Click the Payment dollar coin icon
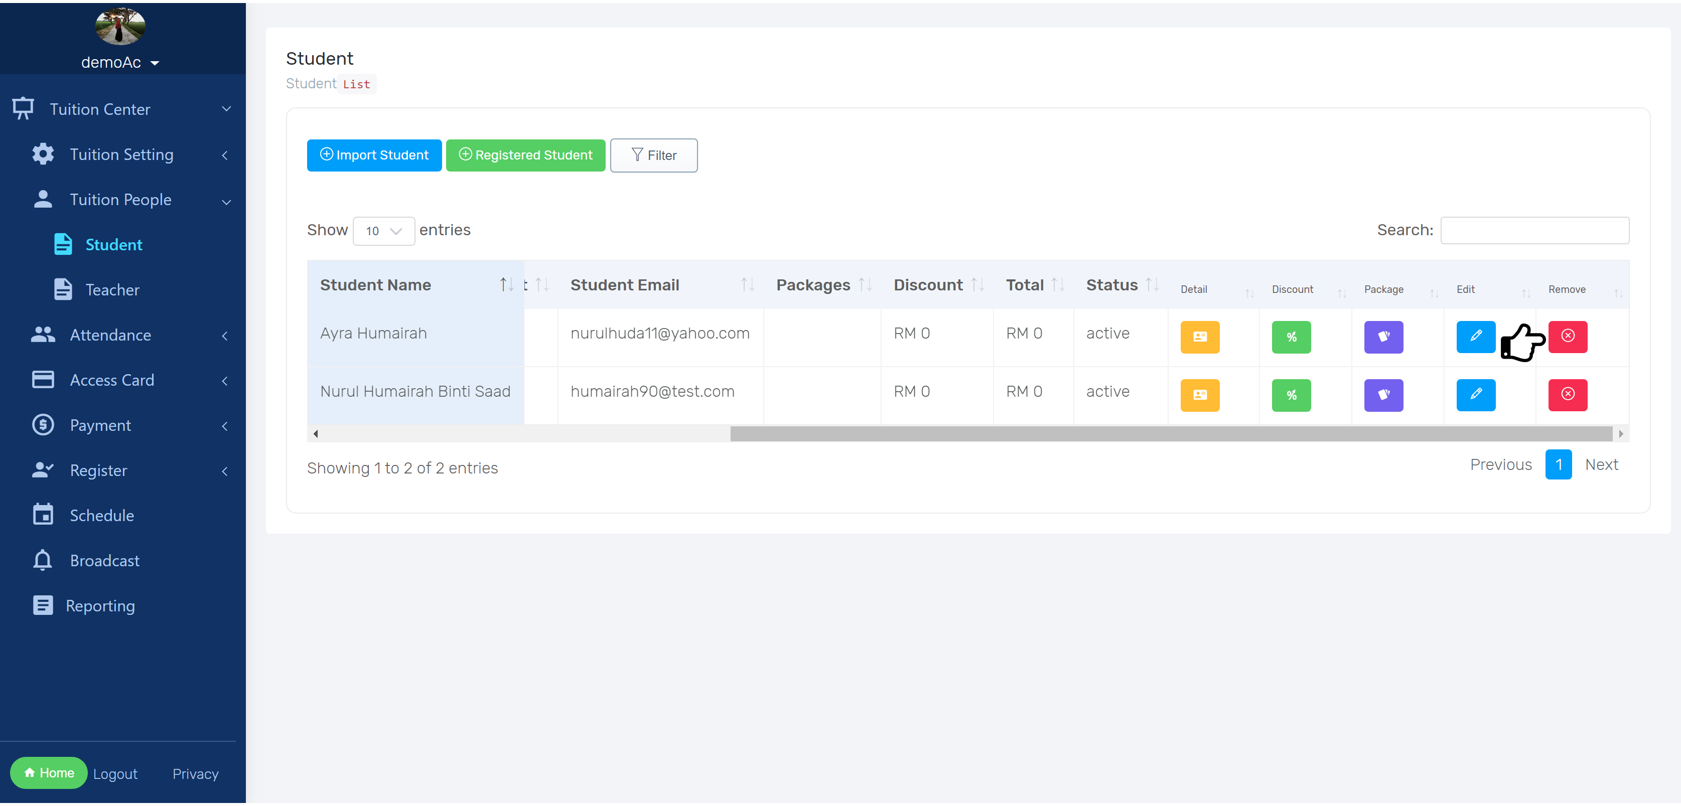 (43, 424)
